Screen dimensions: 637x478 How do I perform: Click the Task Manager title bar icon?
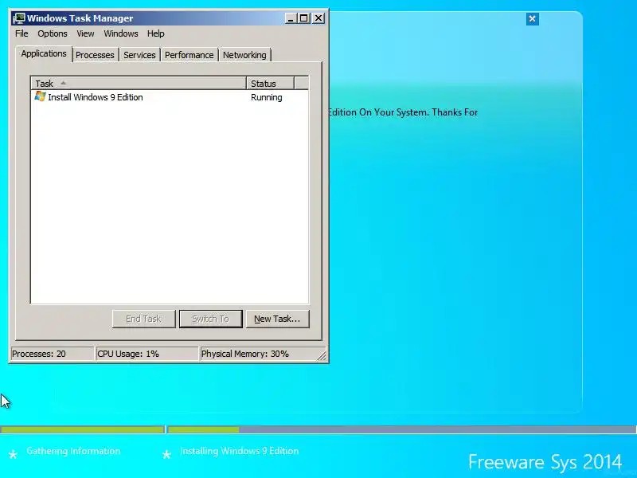pos(18,18)
